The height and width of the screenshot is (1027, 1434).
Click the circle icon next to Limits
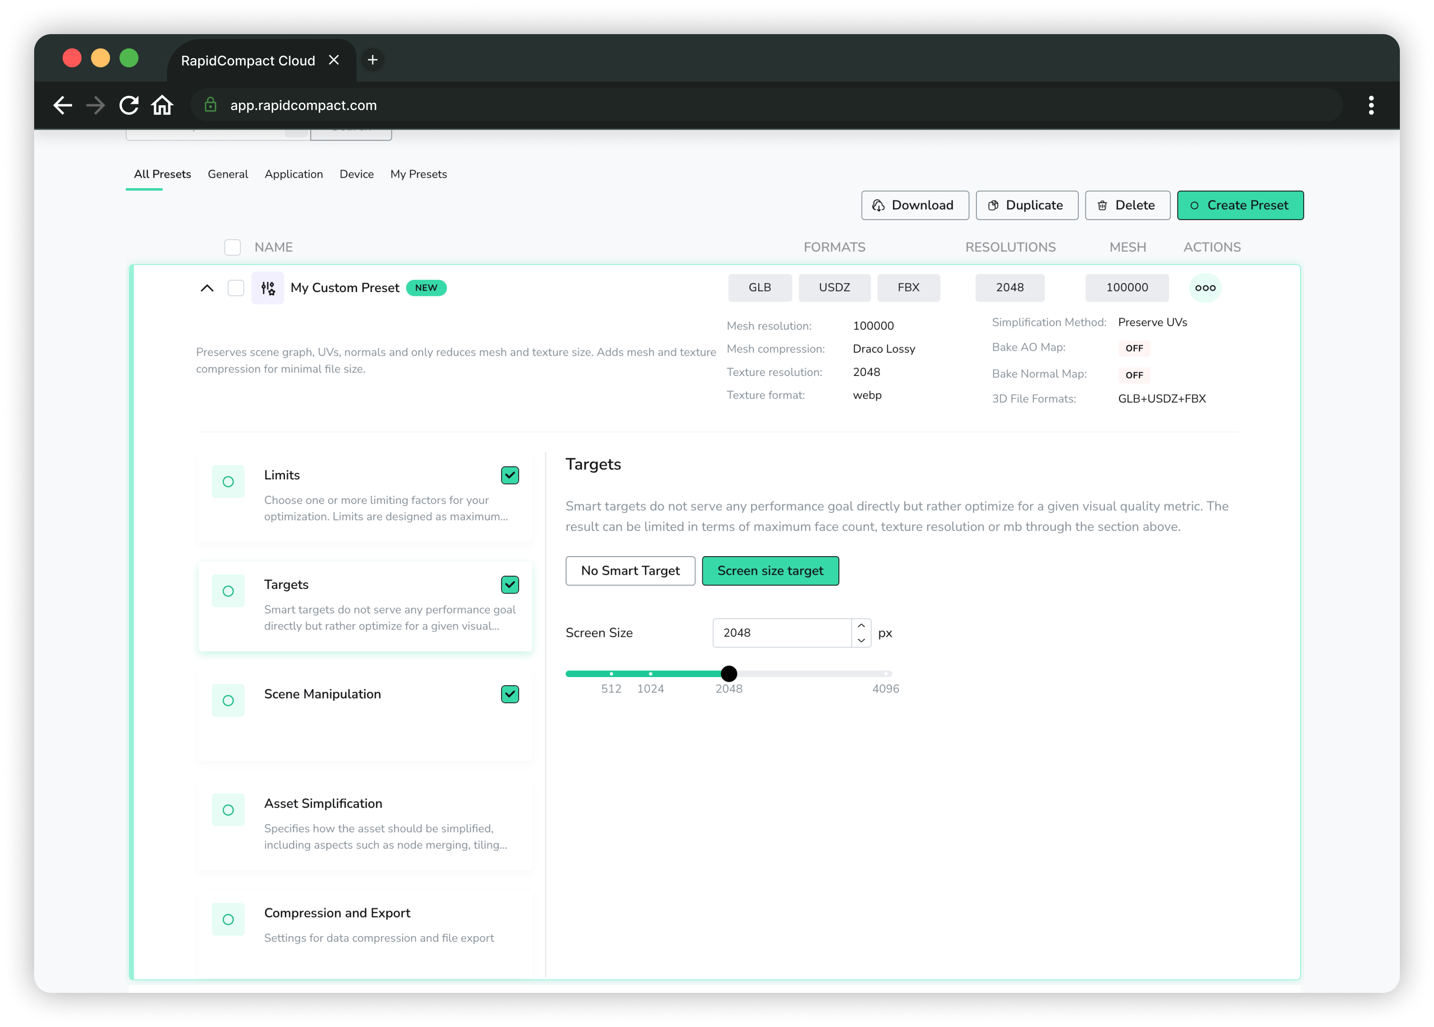coord(228,482)
